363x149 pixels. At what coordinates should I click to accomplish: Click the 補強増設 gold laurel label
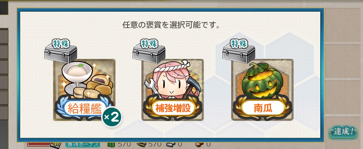[173, 108]
